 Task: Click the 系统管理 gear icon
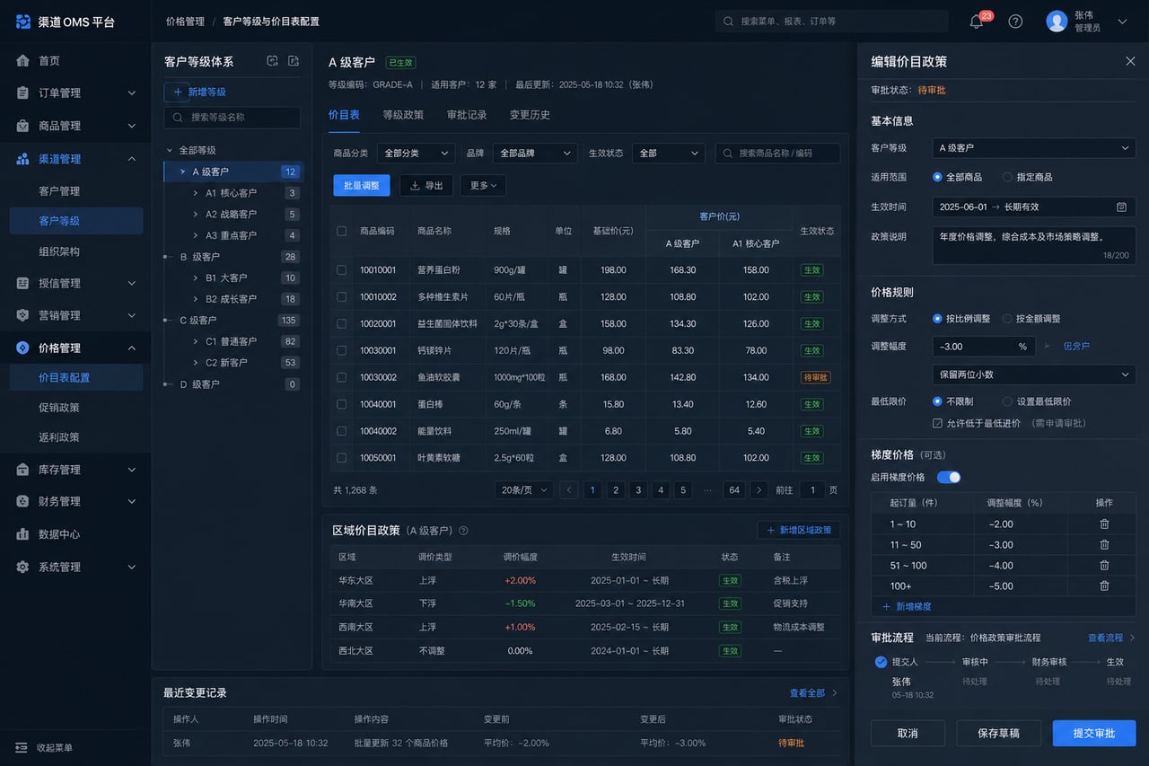23,567
